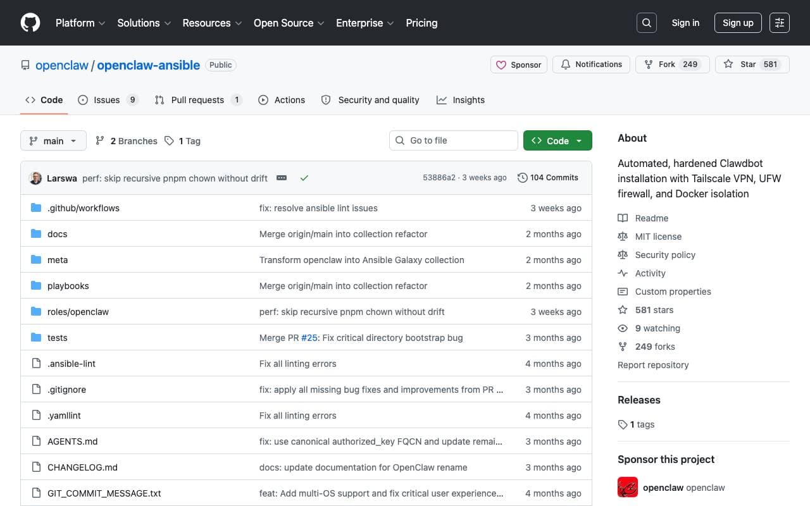Click Sign in link
This screenshot has width=810, height=506.
685,23
